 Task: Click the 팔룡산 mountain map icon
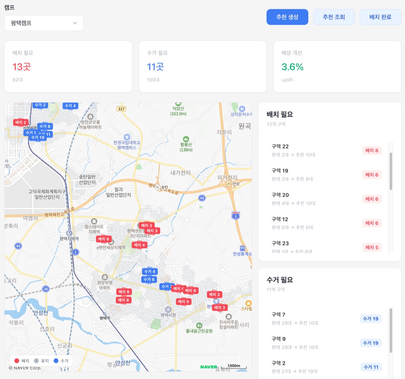coord(186,139)
